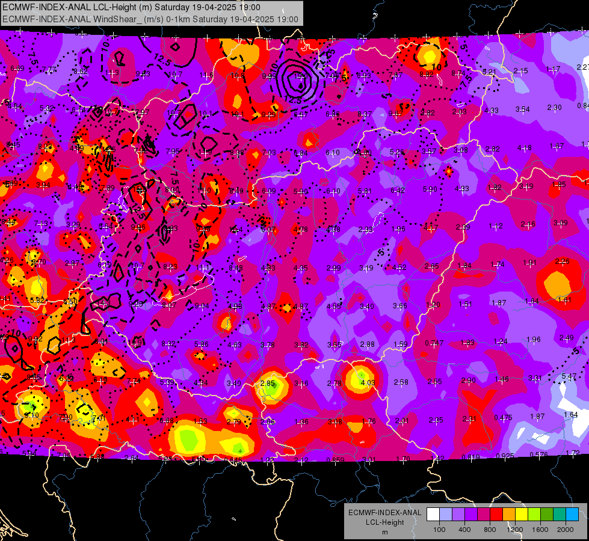Click grid point value '9.67'

tap(395, 114)
